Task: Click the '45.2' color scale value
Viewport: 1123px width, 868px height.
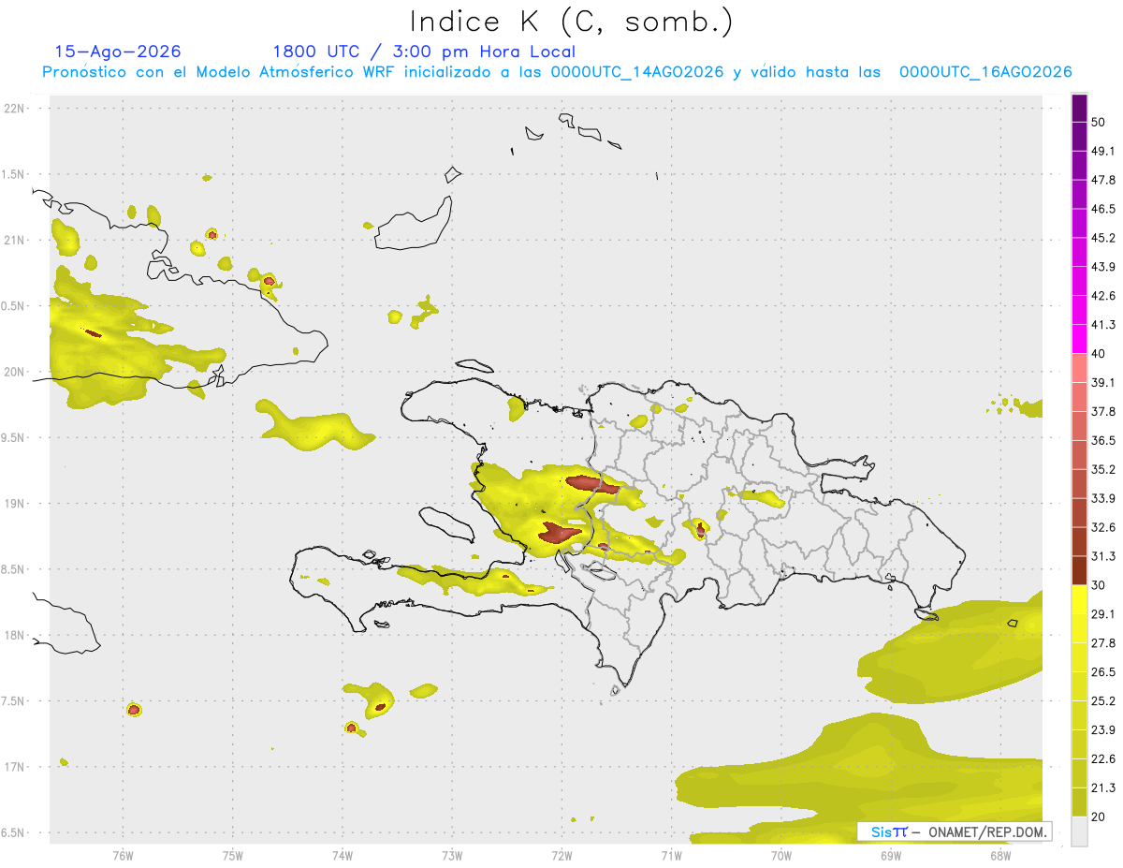Action: point(1102,238)
